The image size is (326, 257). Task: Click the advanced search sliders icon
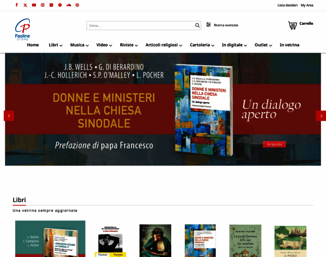pos(208,25)
